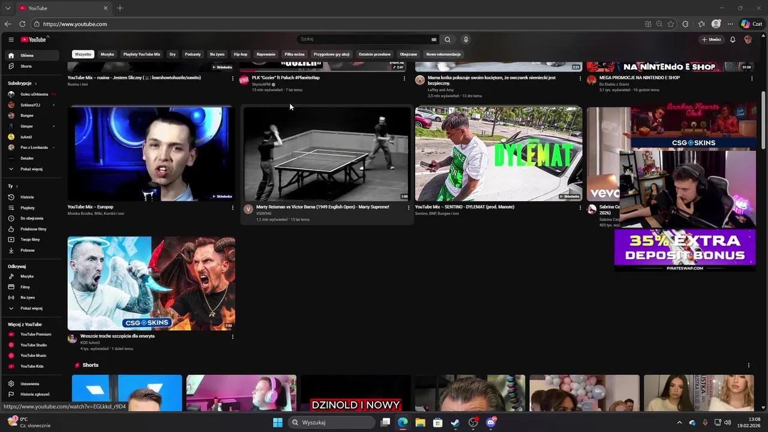Open Playlisty in the sidebar
This screenshot has width=768, height=432.
point(31,208)
